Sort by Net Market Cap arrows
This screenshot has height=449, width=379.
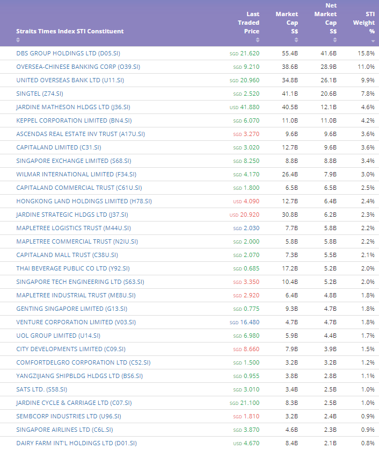pyautogui.click(x=334, y=40)
